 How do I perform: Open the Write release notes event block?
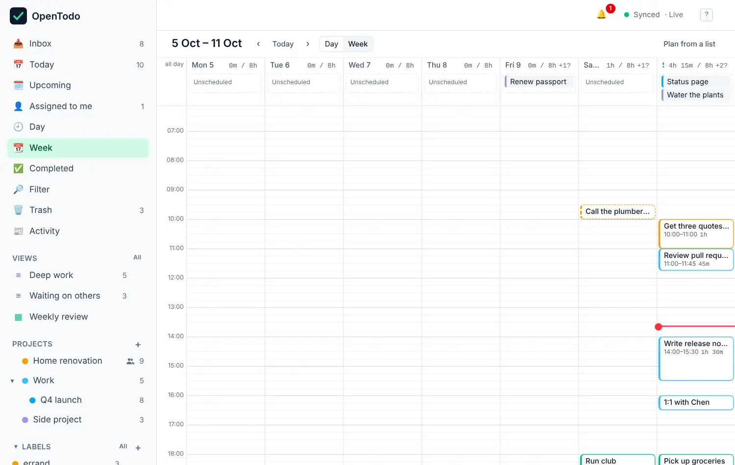[696, 358]
